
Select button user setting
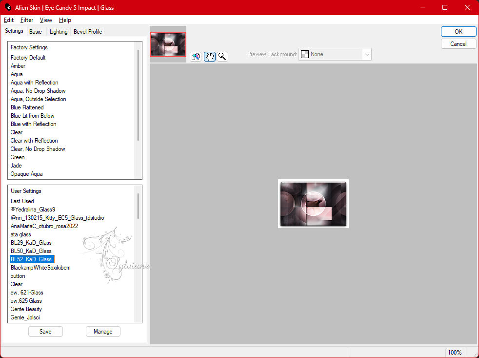pos(18,275)
